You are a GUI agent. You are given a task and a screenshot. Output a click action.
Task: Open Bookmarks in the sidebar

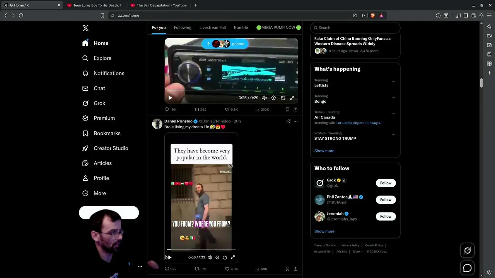pos(101,133)
